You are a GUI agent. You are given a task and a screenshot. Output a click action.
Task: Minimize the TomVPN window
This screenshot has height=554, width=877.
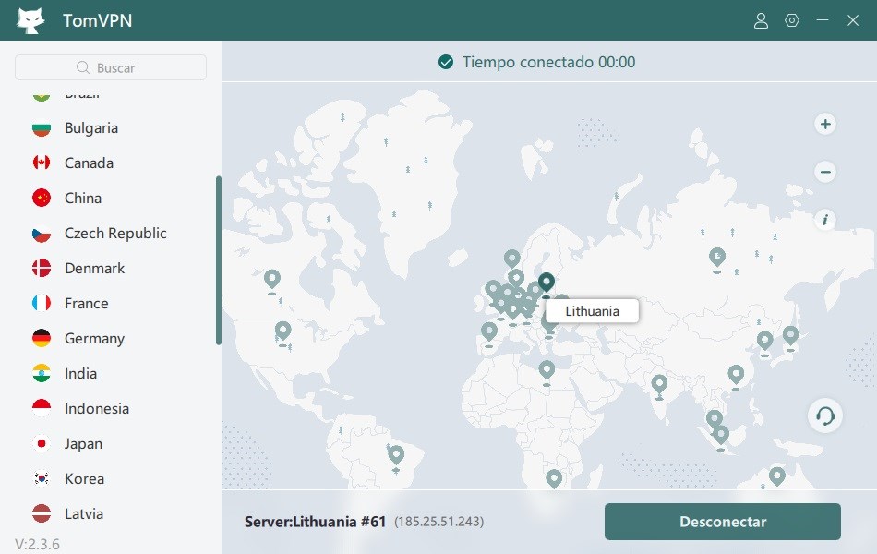823,20
